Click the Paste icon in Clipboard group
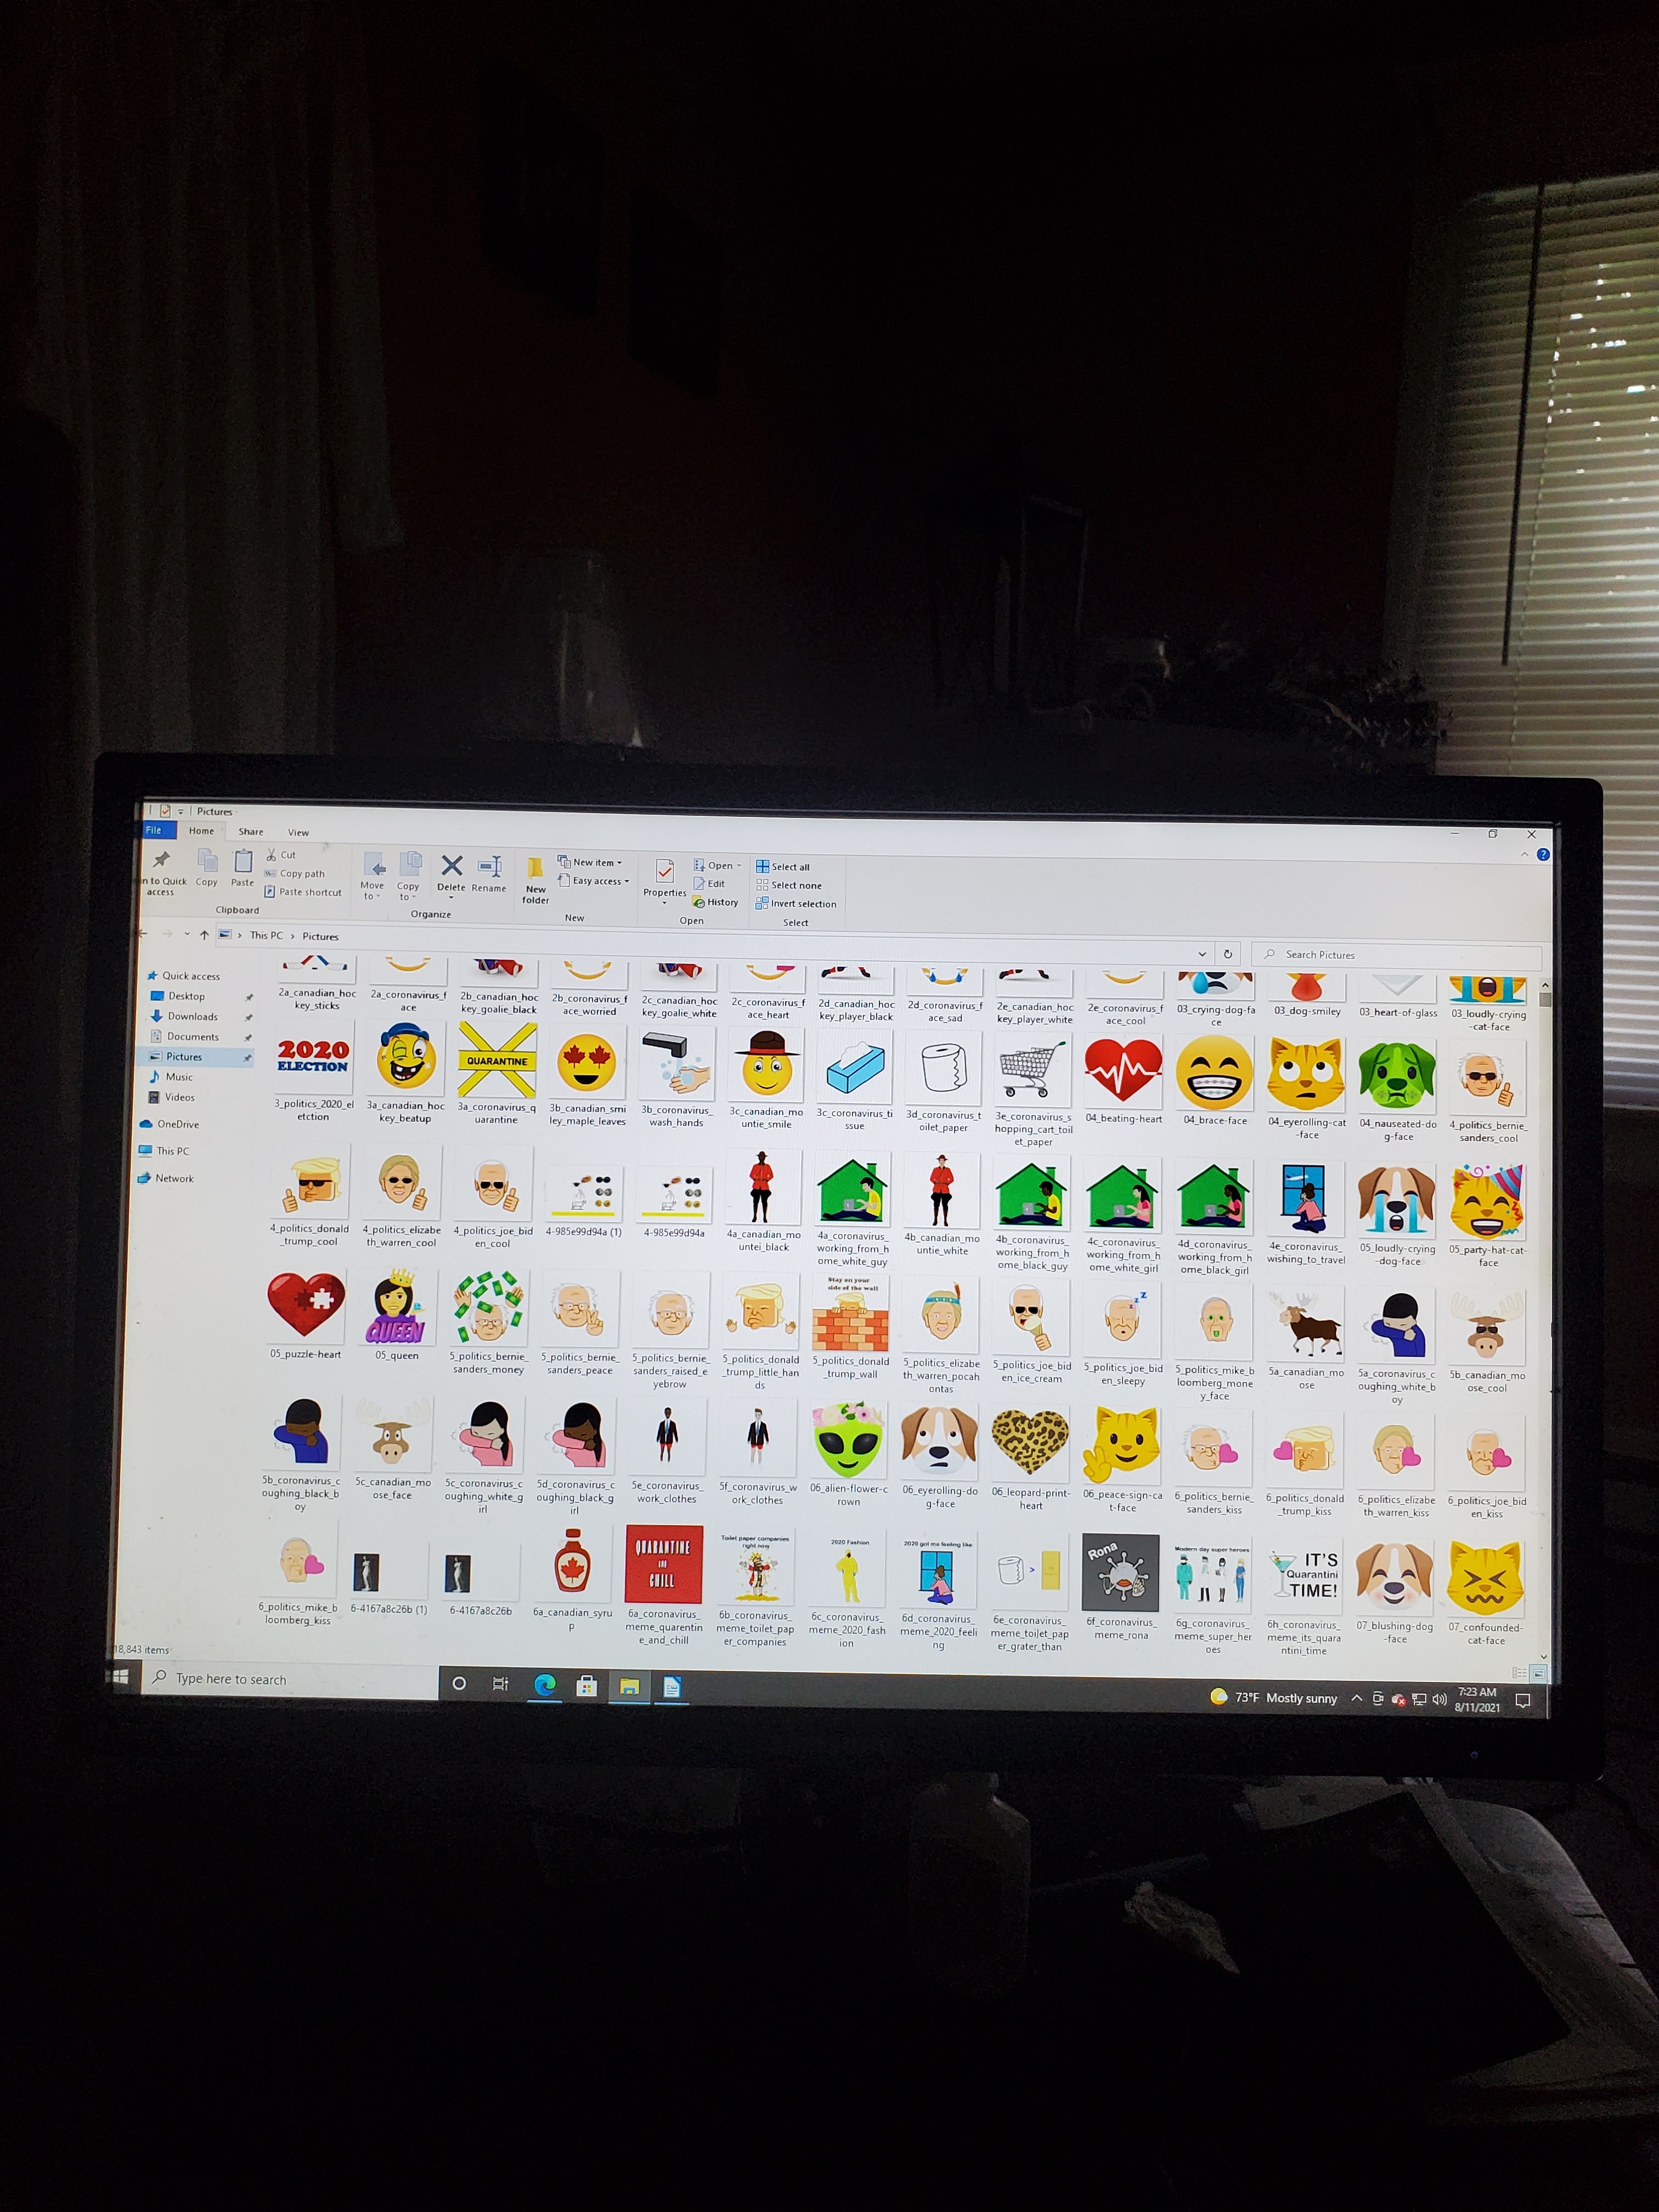 pos(243,862)
